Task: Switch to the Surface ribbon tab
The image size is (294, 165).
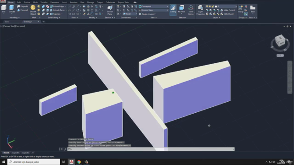Action: click(x=27, y=2)
